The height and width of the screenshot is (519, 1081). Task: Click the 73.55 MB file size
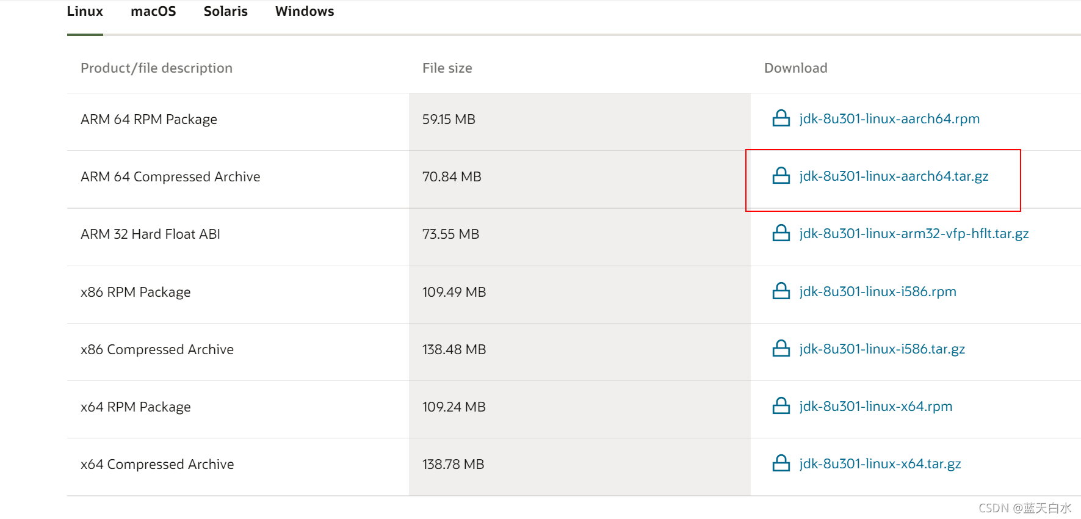[450, 234]
